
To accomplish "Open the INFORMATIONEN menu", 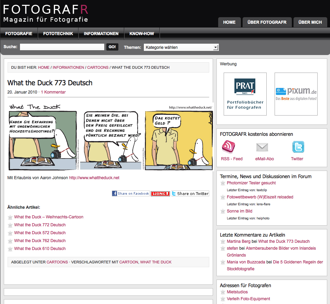I will [x=101, y=34].
